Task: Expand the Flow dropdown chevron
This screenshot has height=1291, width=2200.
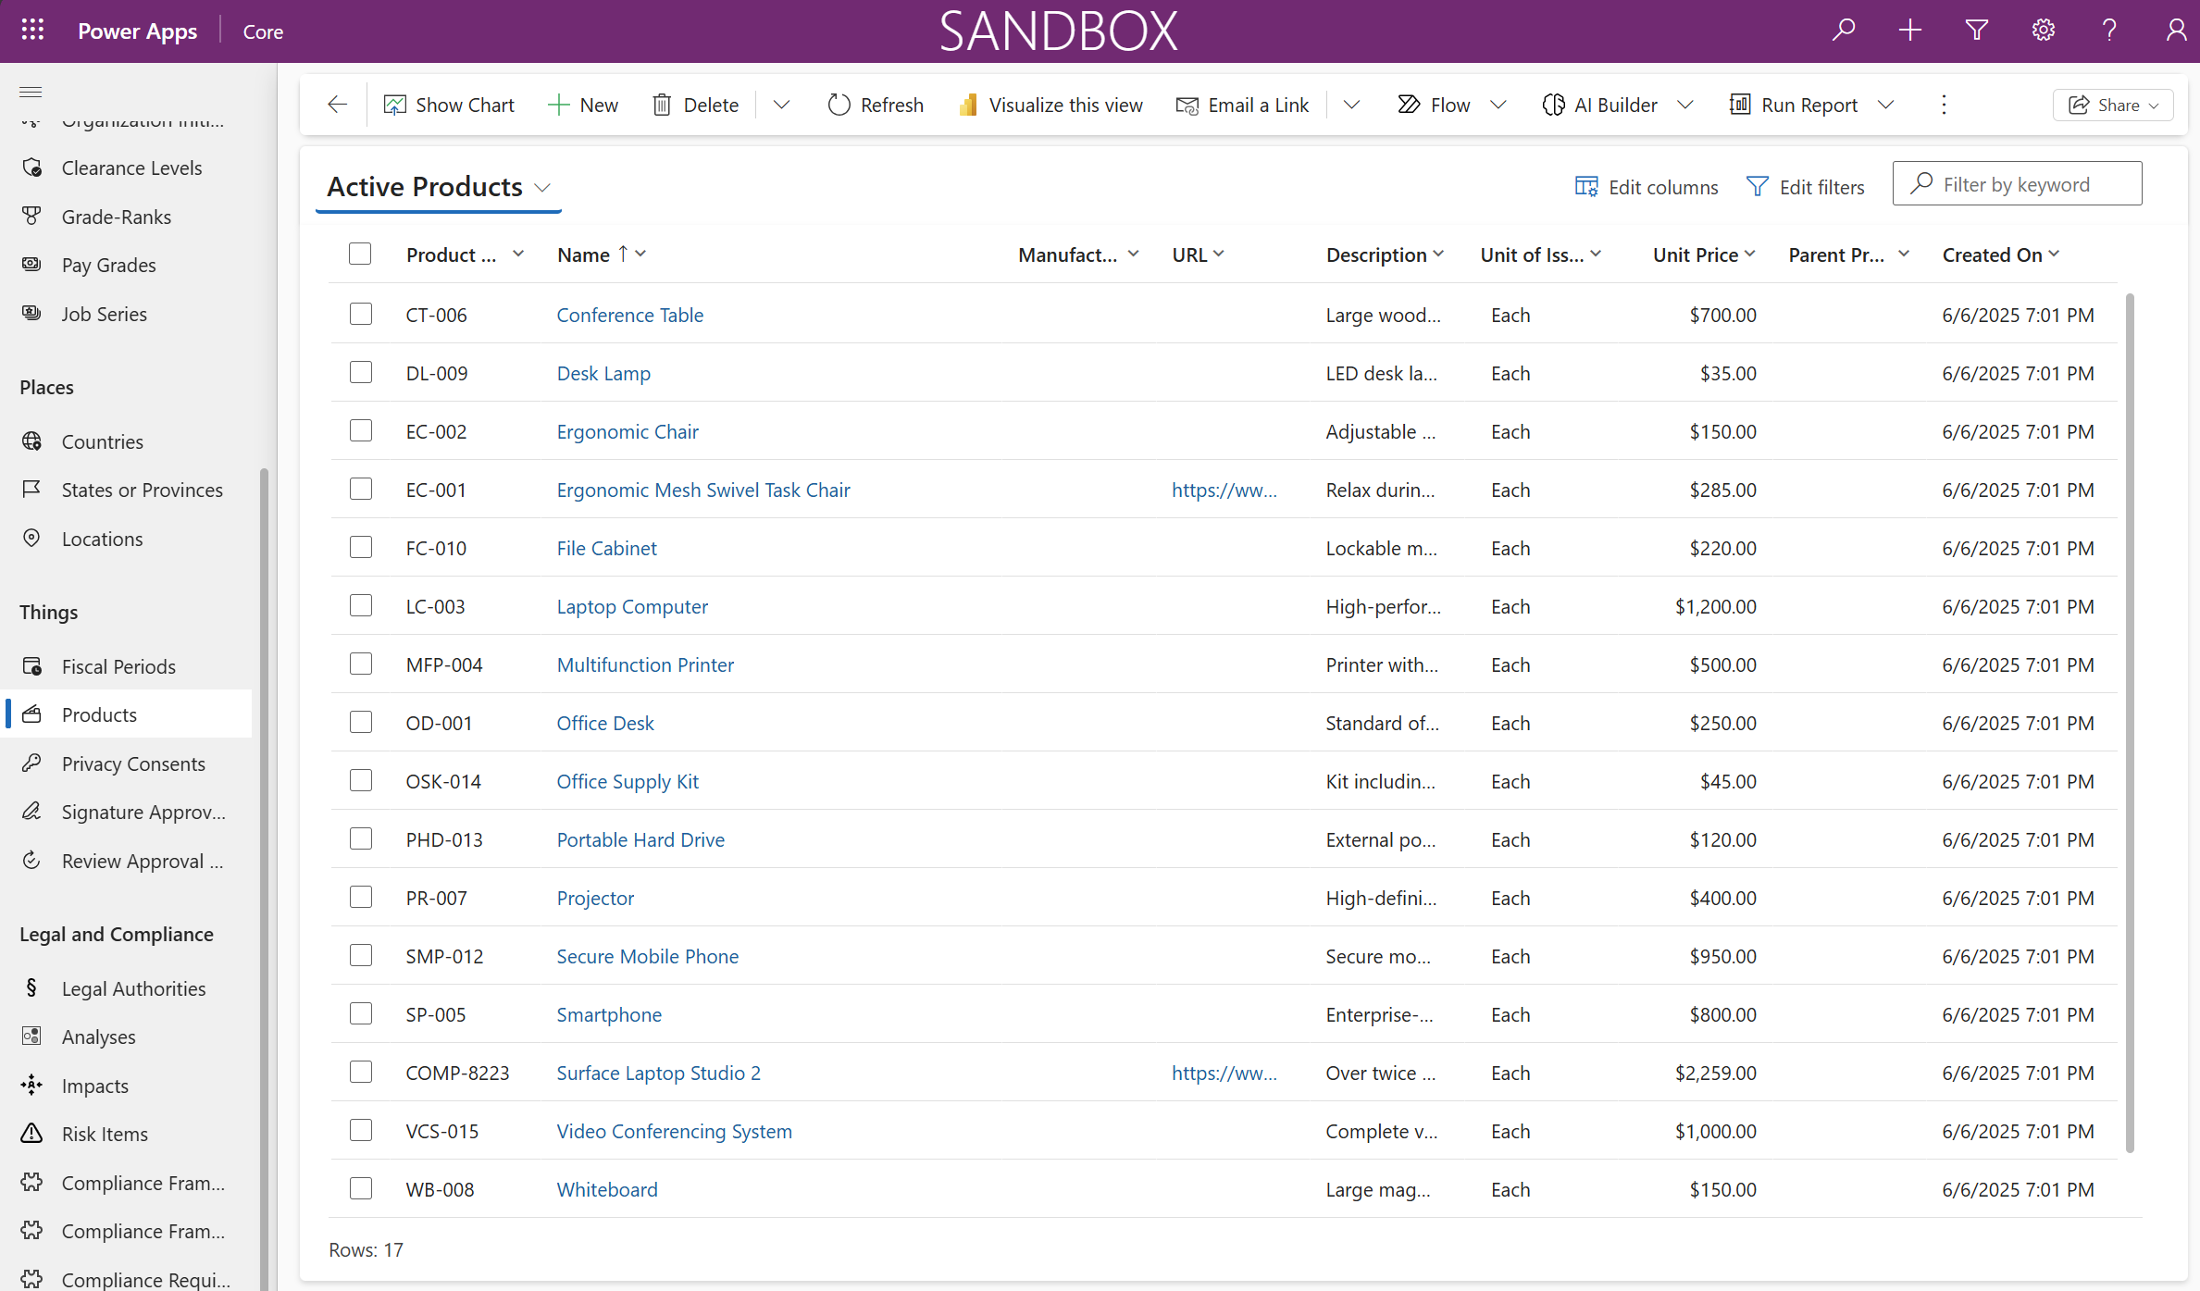Action: coord(1498,105)
